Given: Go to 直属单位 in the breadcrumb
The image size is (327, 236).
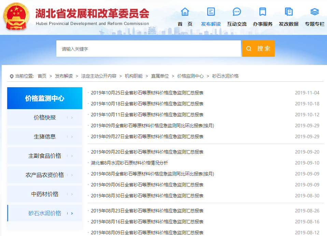Looking at the screenshot, I should click(160, 76).
